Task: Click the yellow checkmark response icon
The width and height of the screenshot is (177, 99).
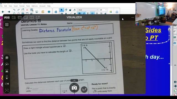Action: pyautogui.click(x=43, y=12)
